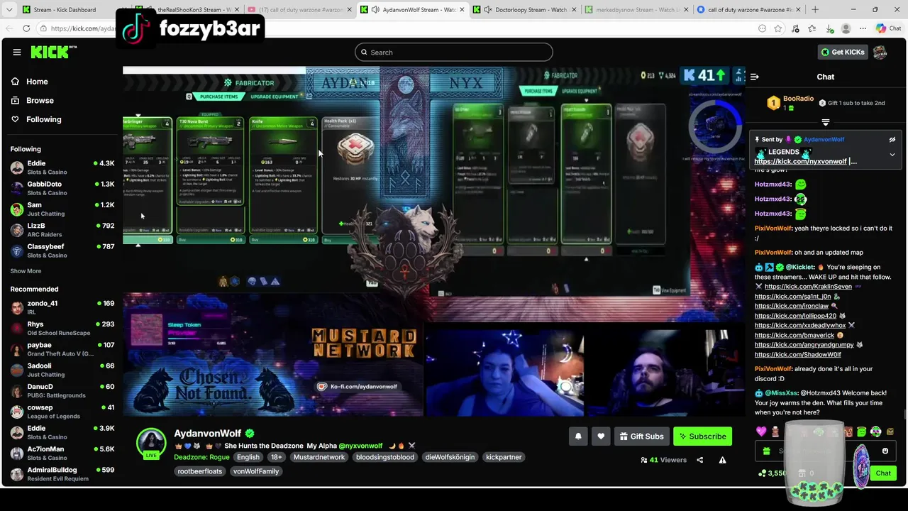Switch to Doctorloopy Stream tab

[x=524, y=10]
